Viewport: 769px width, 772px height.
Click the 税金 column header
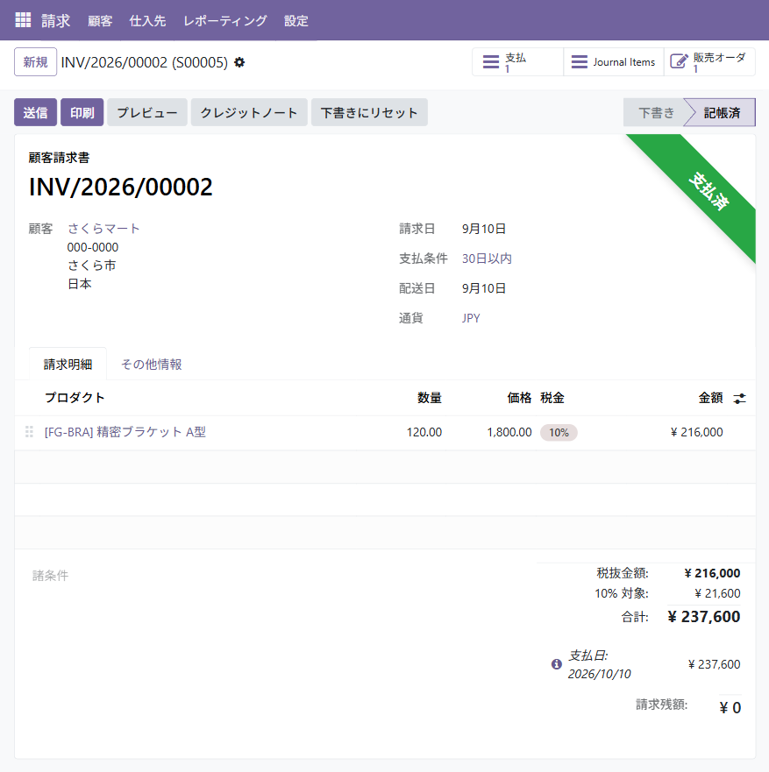(x=552, y=398)
